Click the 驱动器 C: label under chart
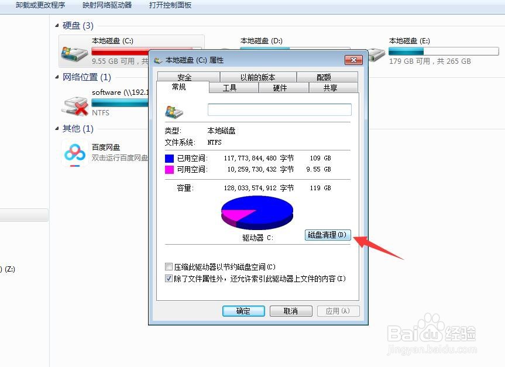The width and height of the screenshot is (505, 367). 257,238
